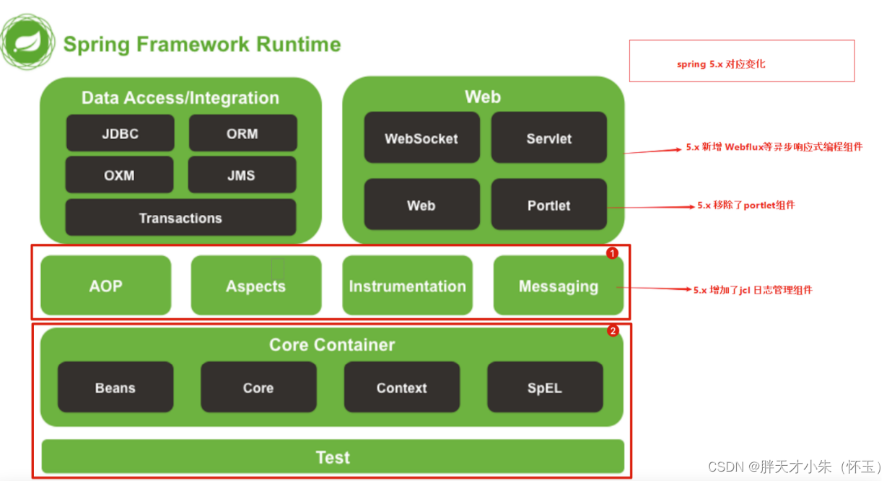
Task: Click the Messaging module block
Action: (x=559, y=286)
